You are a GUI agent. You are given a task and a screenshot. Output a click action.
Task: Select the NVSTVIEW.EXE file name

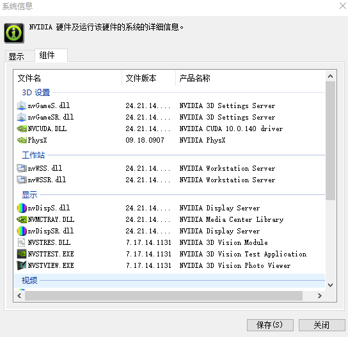coord(51,265)
